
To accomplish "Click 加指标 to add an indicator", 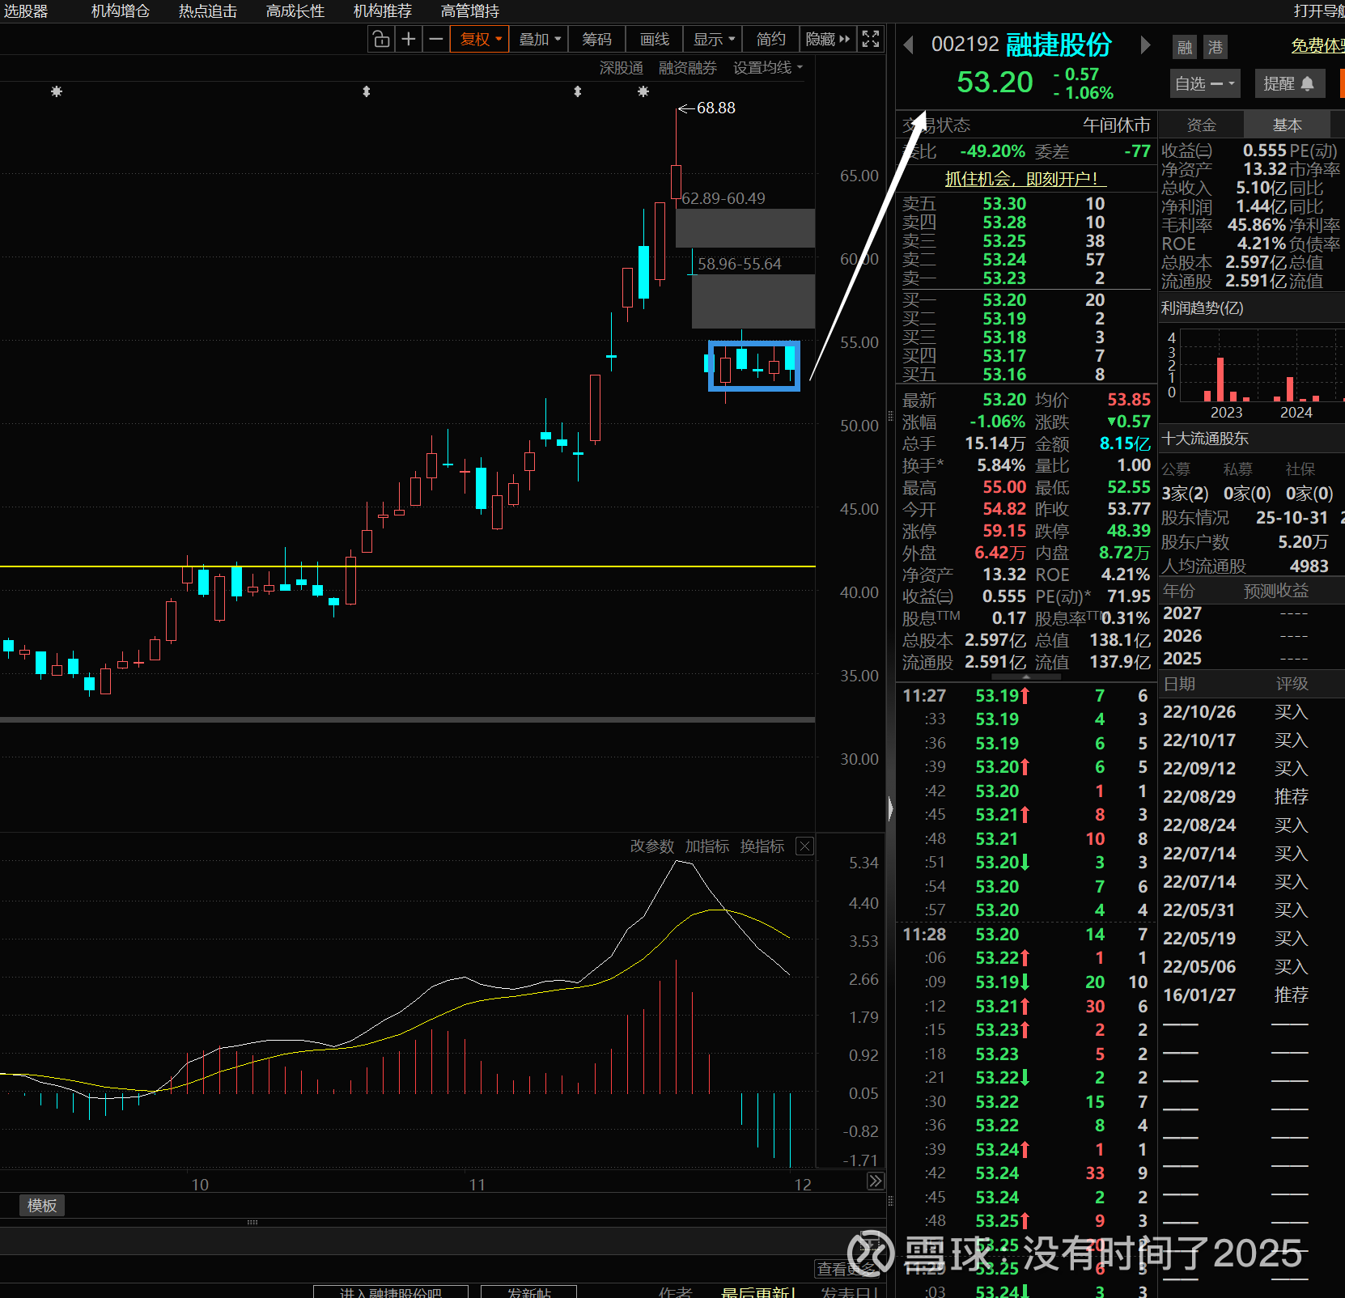I will click(707, 846).
